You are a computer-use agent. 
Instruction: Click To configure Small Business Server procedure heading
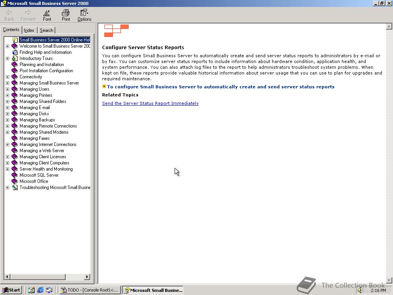(221, 87)
